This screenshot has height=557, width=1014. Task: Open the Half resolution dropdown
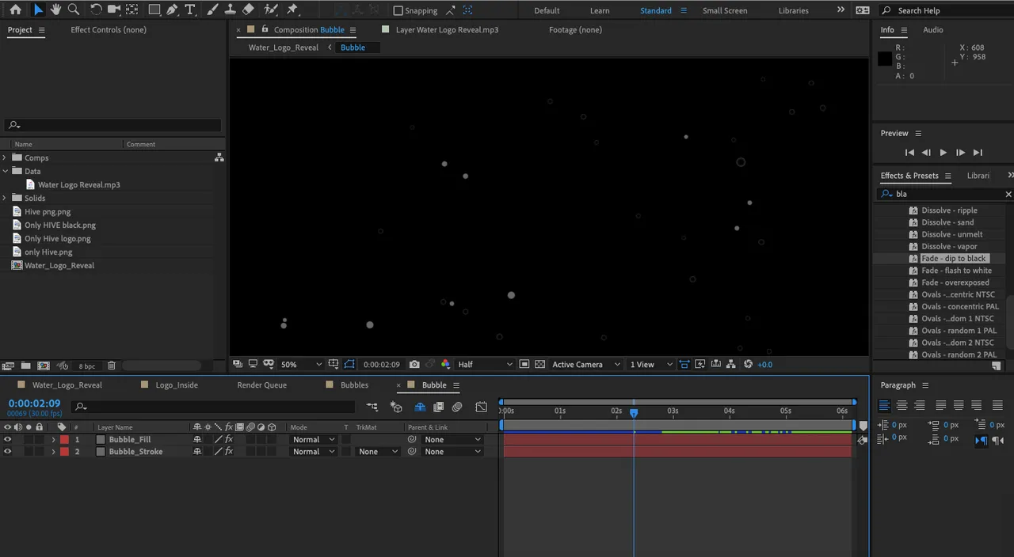click(x=485, y=364)
